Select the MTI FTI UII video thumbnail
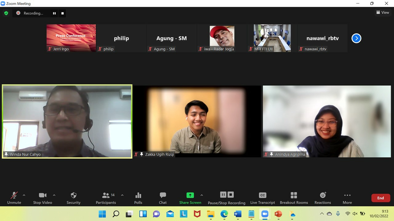The height and width of the screenshot is (221, 394). coord(272,38)
